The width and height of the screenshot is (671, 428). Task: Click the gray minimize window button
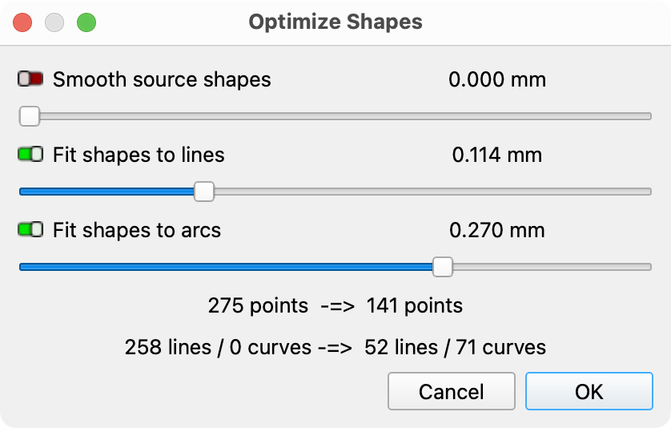tap(54, 22)
